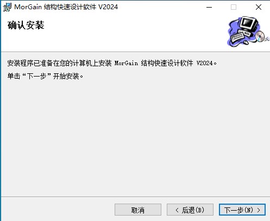
Task: Click the computer monitor in banner graphic
Action: (x=248, y=24)
